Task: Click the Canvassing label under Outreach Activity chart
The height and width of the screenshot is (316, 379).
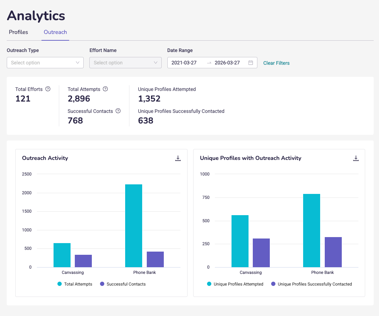Action: coord(73,272)
